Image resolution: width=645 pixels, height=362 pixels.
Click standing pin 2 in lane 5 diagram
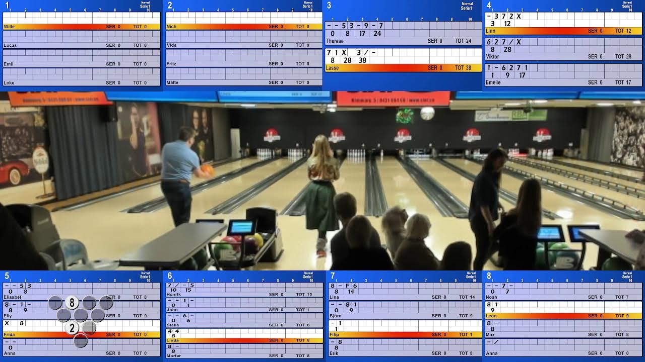click(x=72, y=328)
